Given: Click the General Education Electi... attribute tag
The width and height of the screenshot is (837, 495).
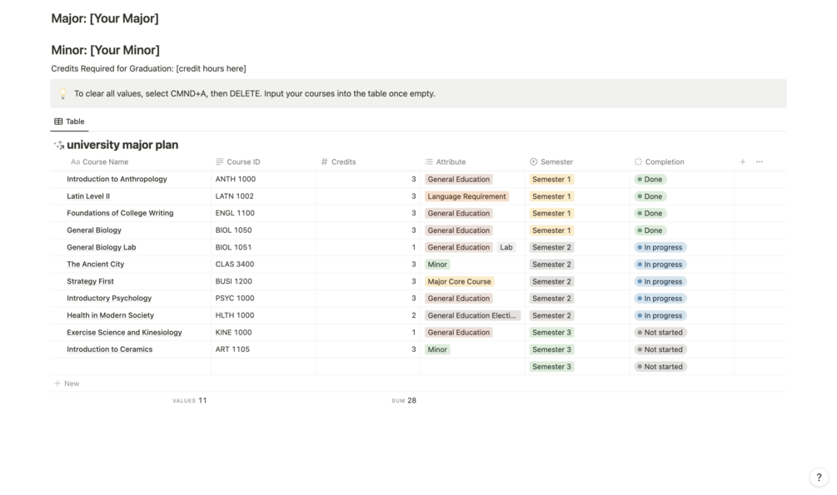Looking at the screenshot, I should [x=472, y=316].
